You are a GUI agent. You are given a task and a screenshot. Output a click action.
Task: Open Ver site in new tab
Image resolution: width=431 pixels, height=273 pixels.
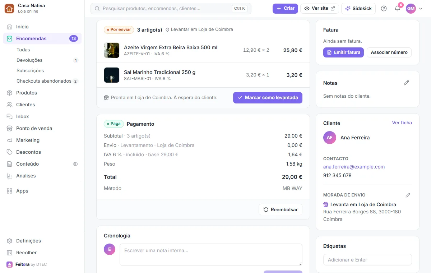coord(320,9)
